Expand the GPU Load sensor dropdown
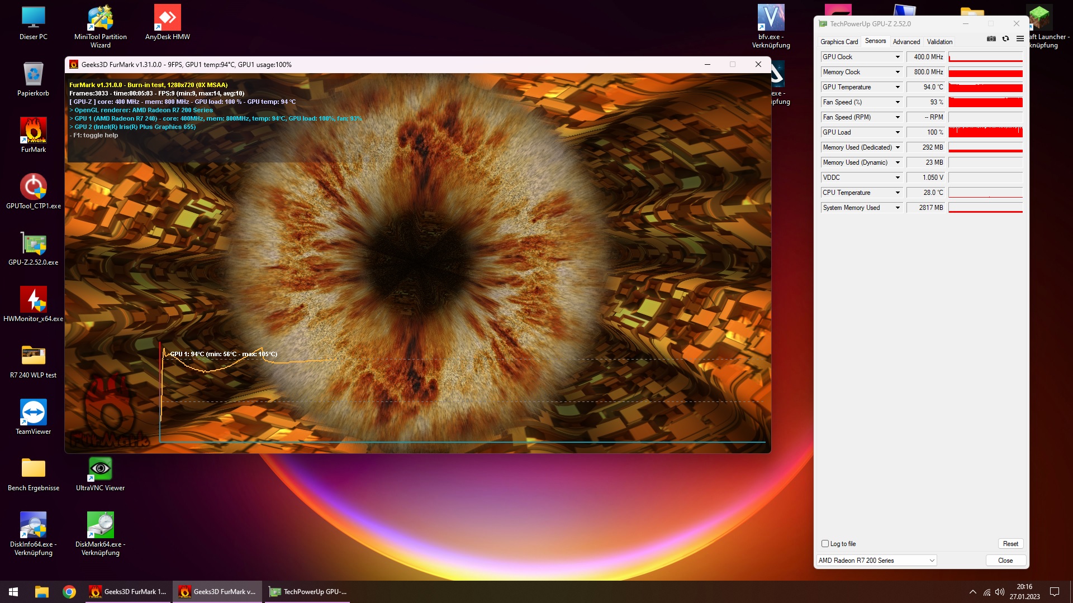This screenshot has height=603, width=1073. (898, 132)
